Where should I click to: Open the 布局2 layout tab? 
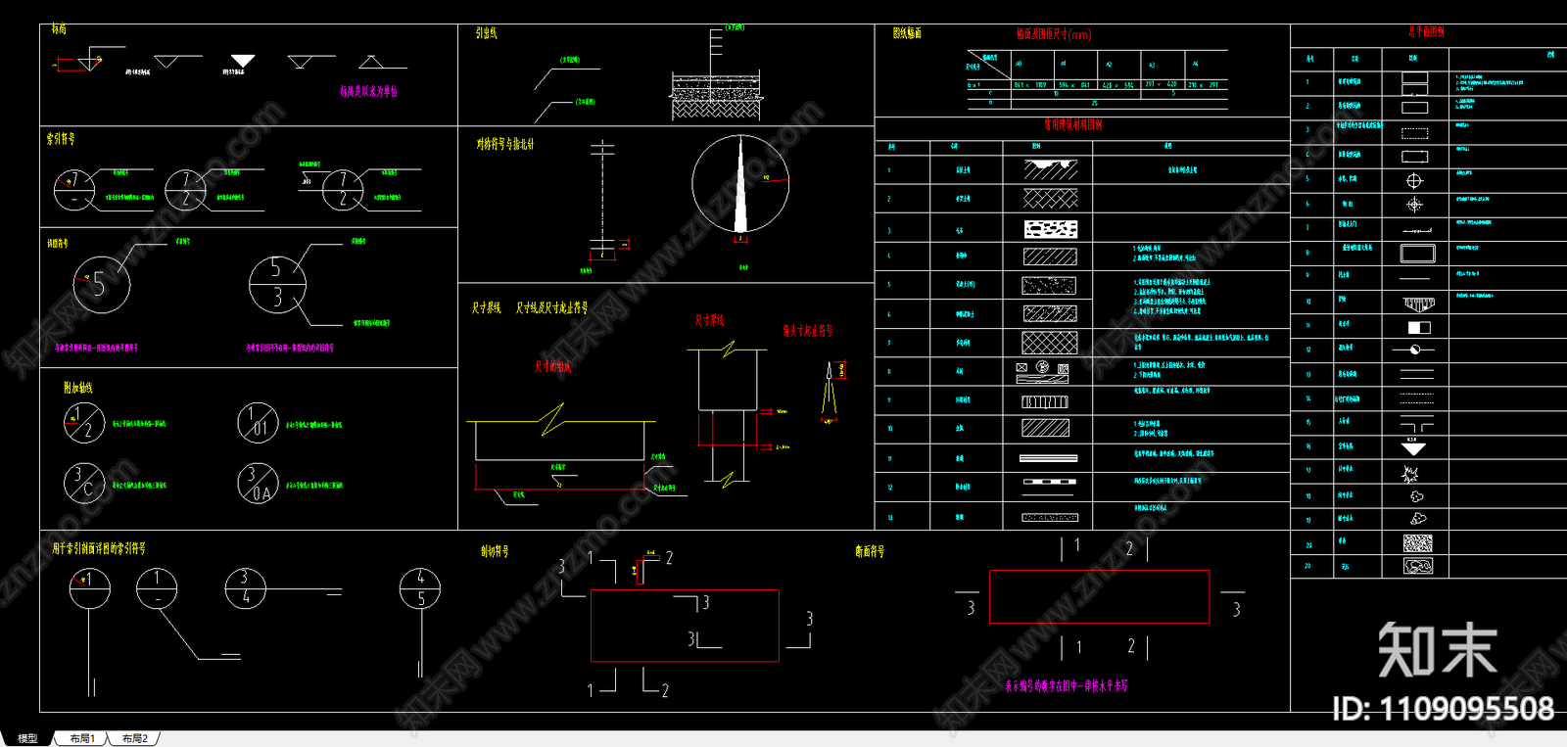point(134,738)
